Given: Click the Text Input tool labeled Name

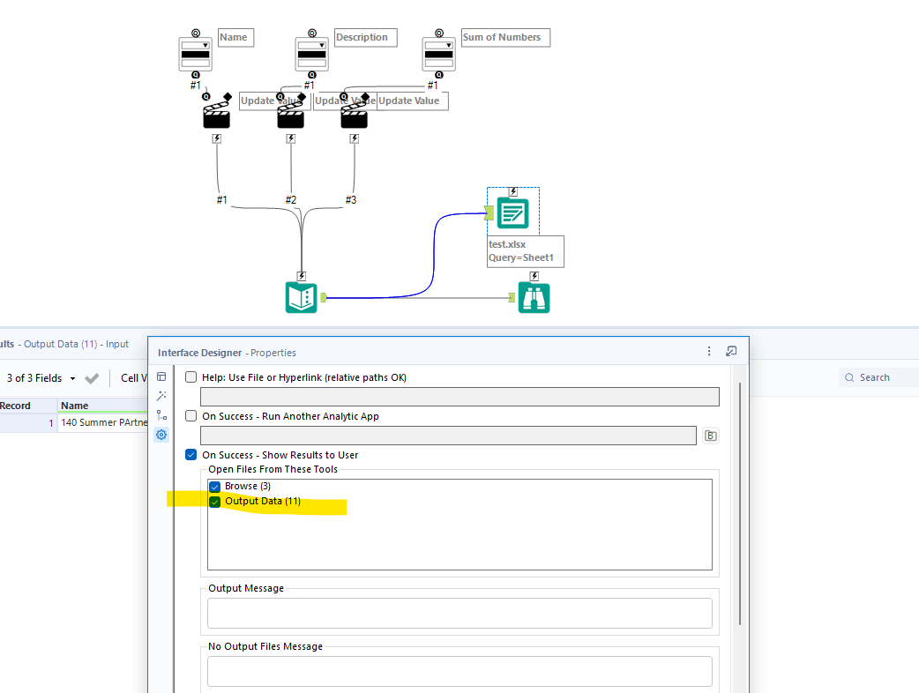Looking at the screenshot, I should [195, 52].
